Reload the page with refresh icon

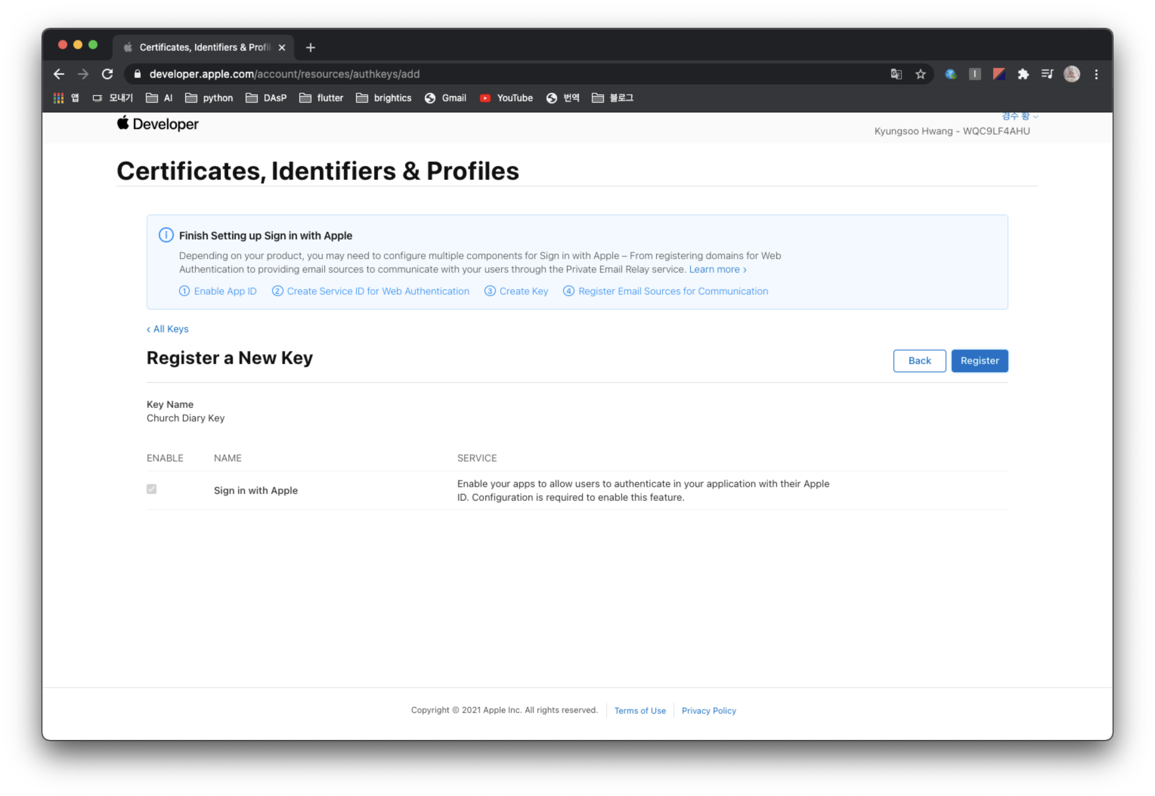tap(107, 74)
